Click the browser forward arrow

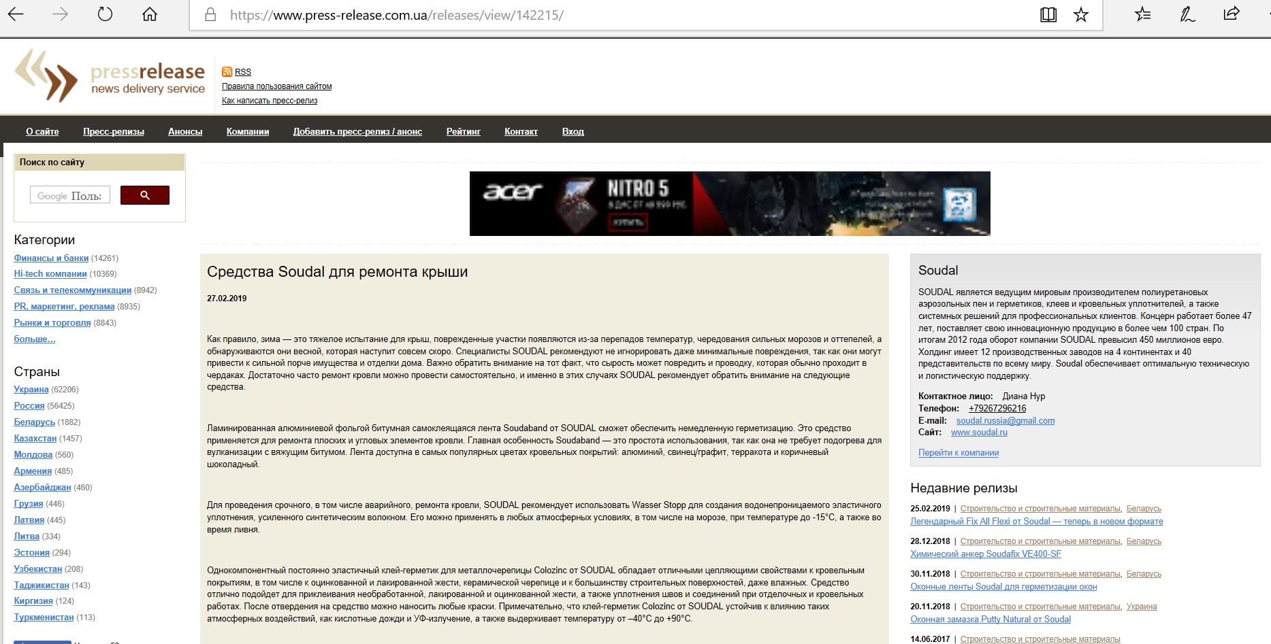[60, 14]
